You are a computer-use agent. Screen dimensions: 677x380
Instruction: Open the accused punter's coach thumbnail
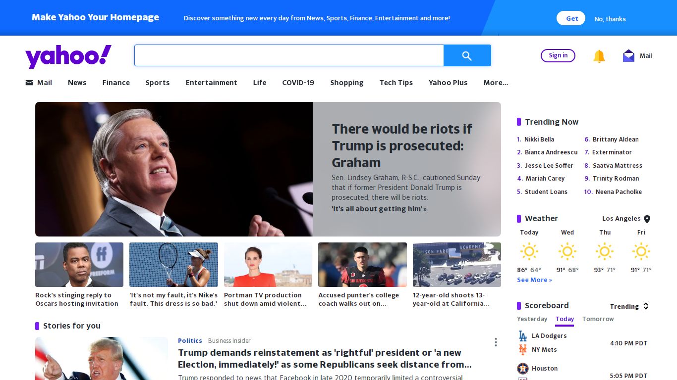pyautogui.click(x=362, y=265)
